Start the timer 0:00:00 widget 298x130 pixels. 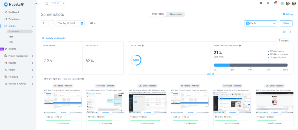point(55,3)
